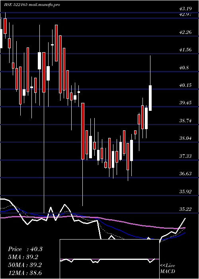Click the '12MA : 38.6' readout
199x279 pixels.
click(x=25, y=273)
